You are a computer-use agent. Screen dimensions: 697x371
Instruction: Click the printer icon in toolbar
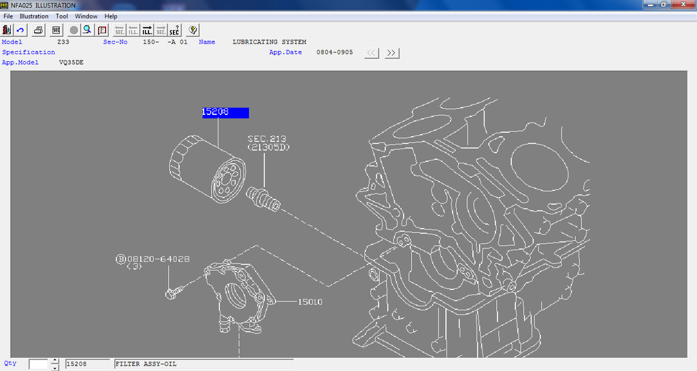pos(39,30)
